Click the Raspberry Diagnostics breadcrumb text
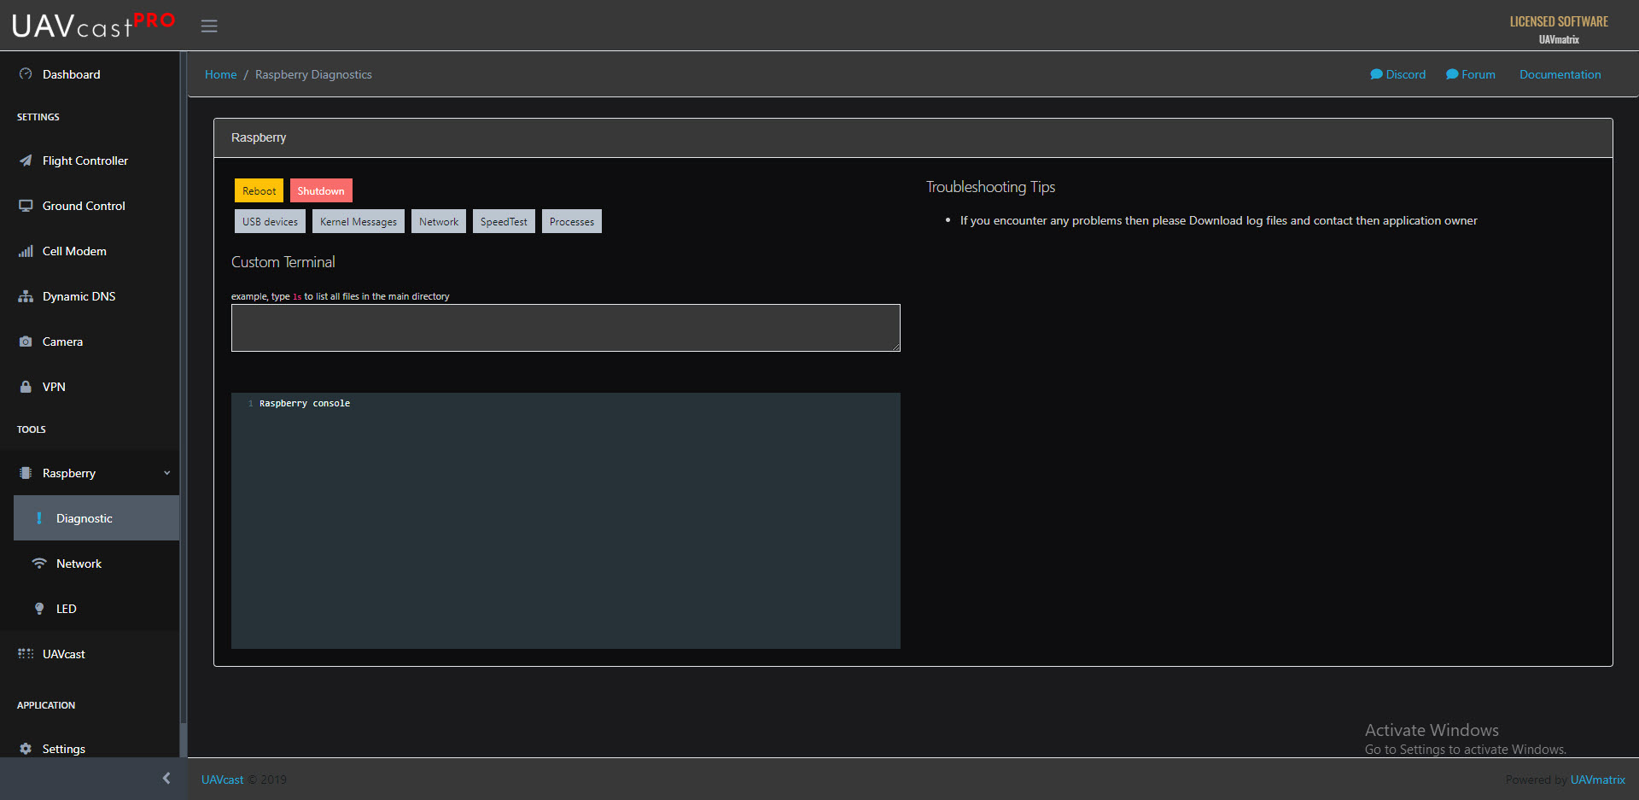Screen dimensions: 1639x800 pos(313,74)
